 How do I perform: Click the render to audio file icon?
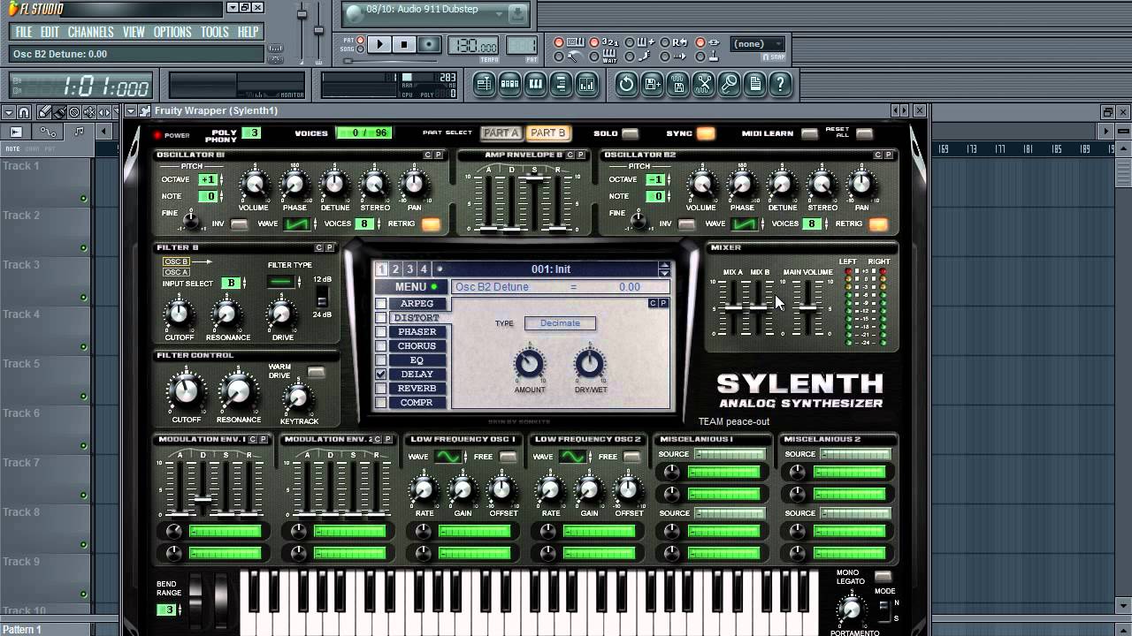pyautogui.click(x=677, y=84)
